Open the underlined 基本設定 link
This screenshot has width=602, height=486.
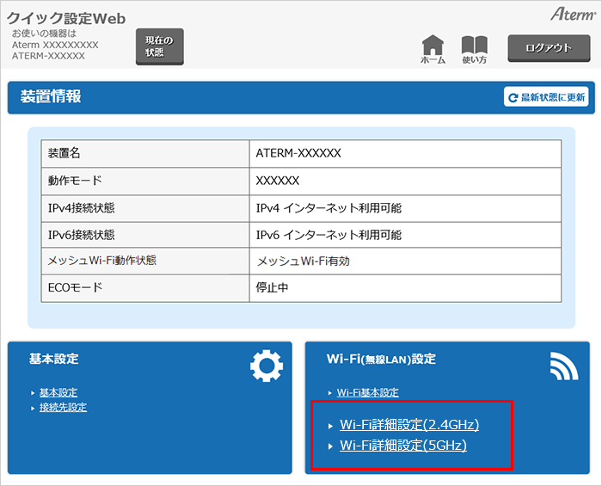[58, 392]
